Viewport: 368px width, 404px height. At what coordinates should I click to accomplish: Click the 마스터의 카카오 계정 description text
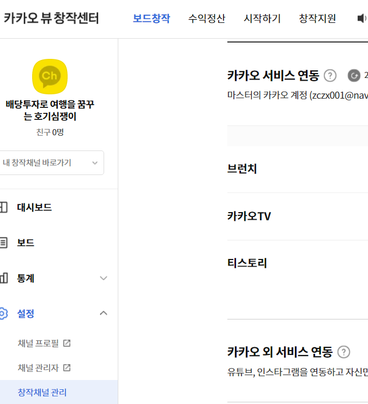point(298,95)
